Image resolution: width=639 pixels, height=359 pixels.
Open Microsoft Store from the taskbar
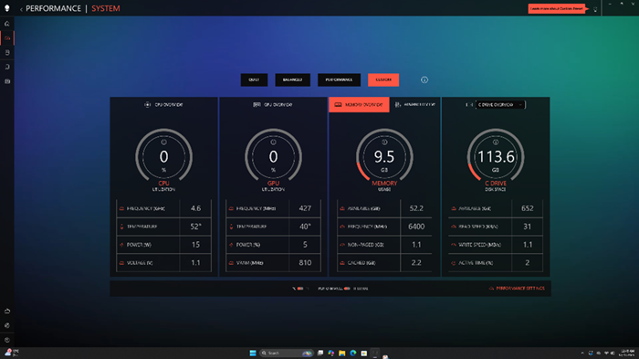pos(364,354)
